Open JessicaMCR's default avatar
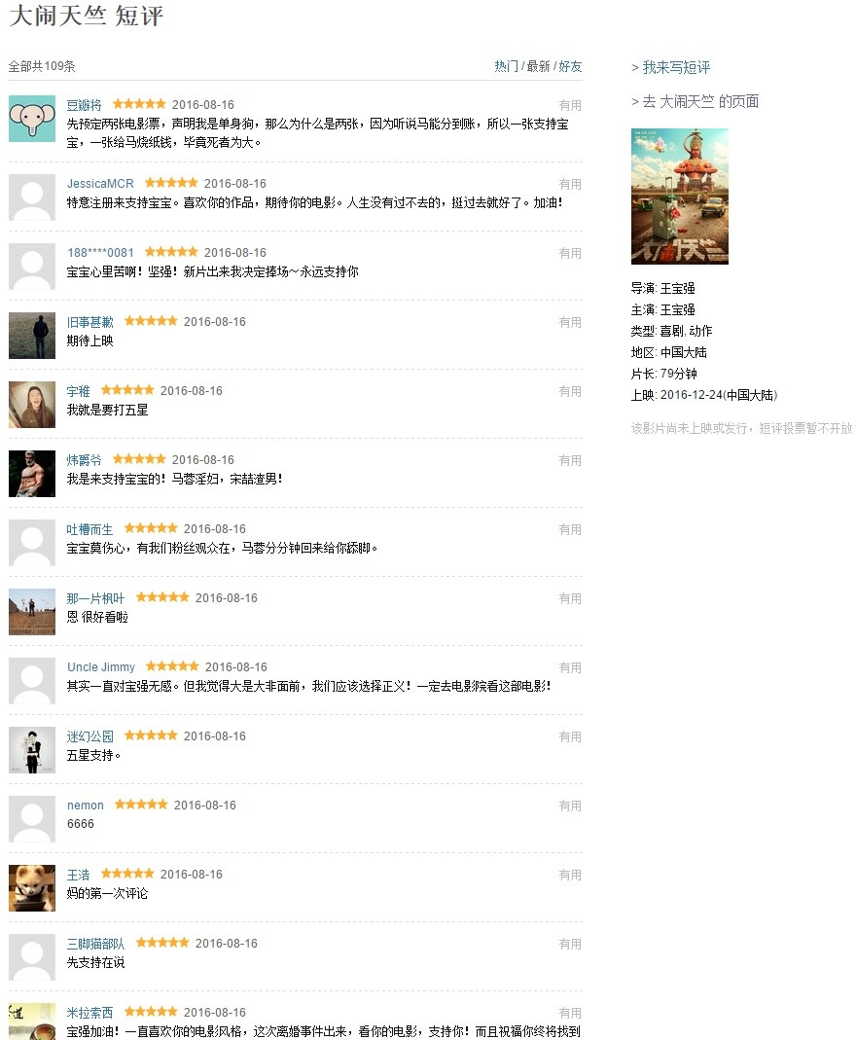The height and width of the screenshot is (1040, 856). point(32,197)
